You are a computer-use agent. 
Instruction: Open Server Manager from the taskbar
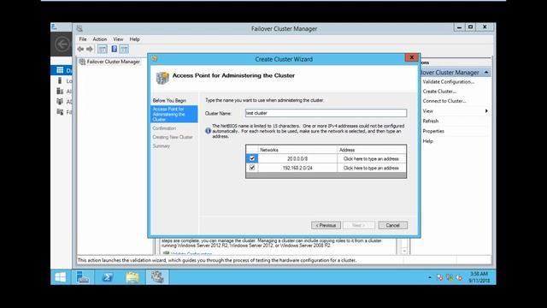click(83, 277)
